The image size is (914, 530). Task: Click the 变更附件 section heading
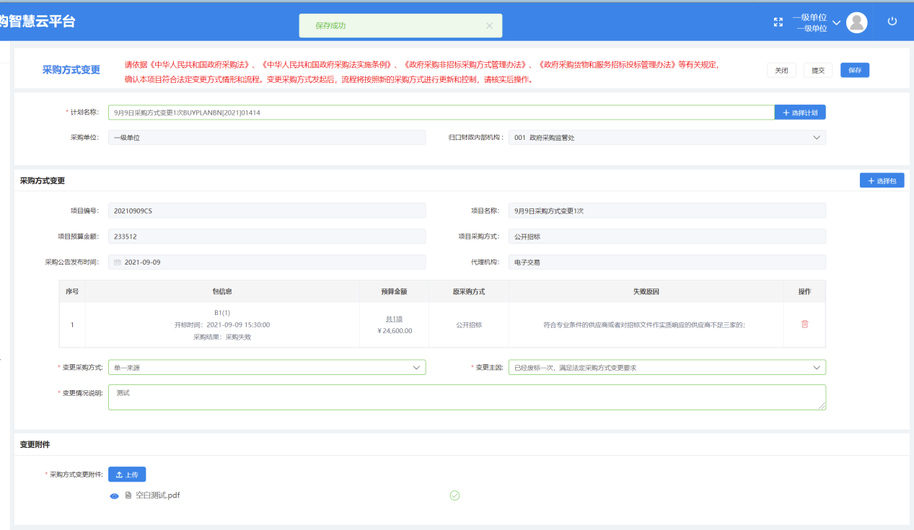35,444
